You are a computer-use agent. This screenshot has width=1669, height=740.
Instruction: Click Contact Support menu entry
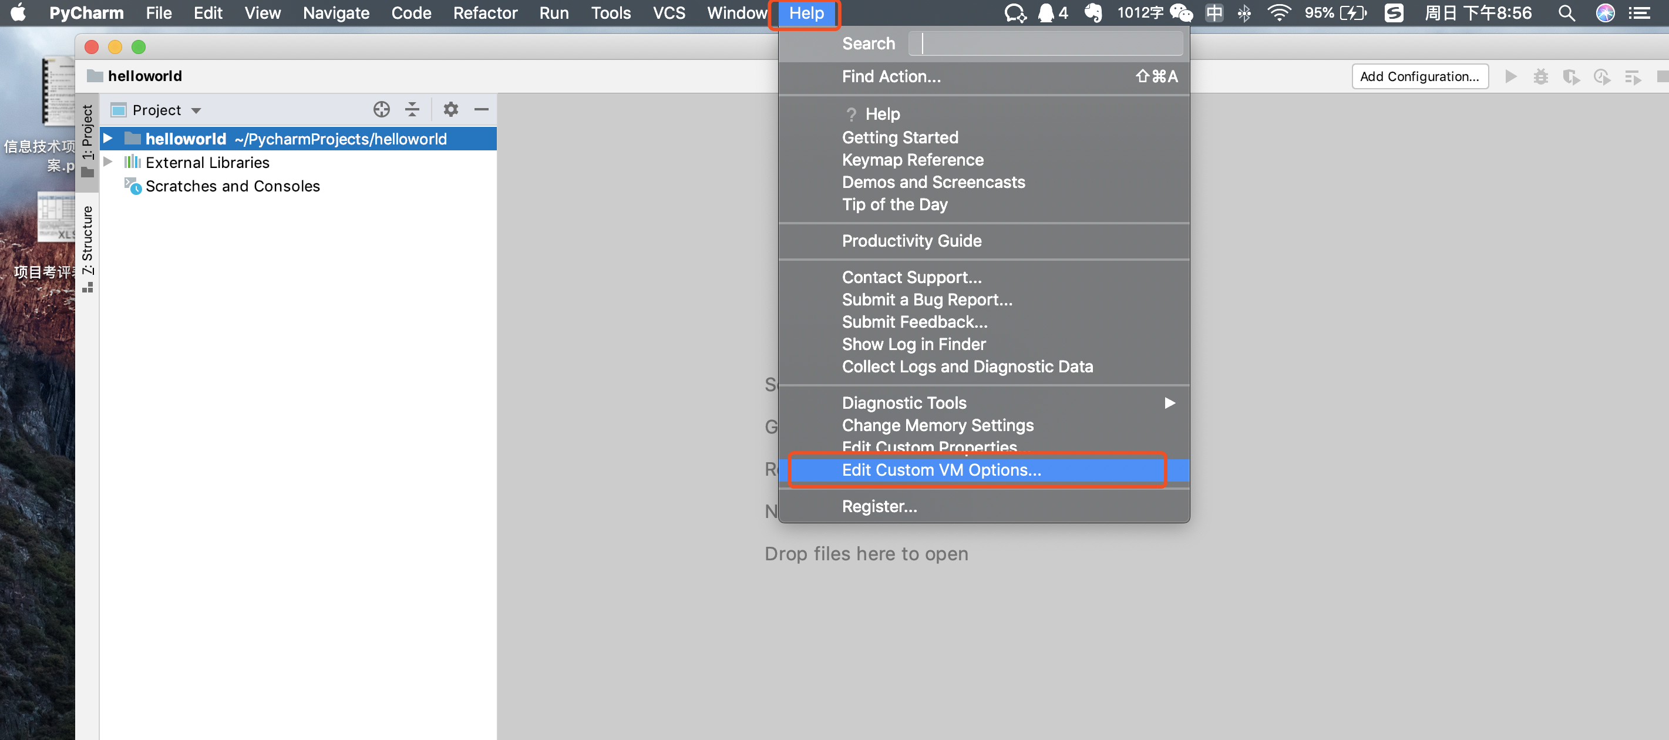coord(910,276)
